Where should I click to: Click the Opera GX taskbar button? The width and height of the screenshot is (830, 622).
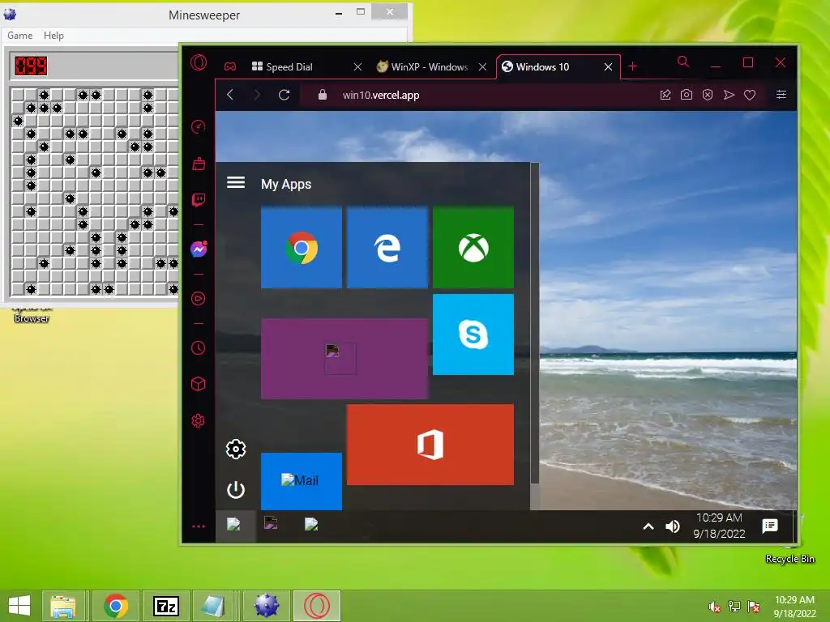(x=317, y=606)
